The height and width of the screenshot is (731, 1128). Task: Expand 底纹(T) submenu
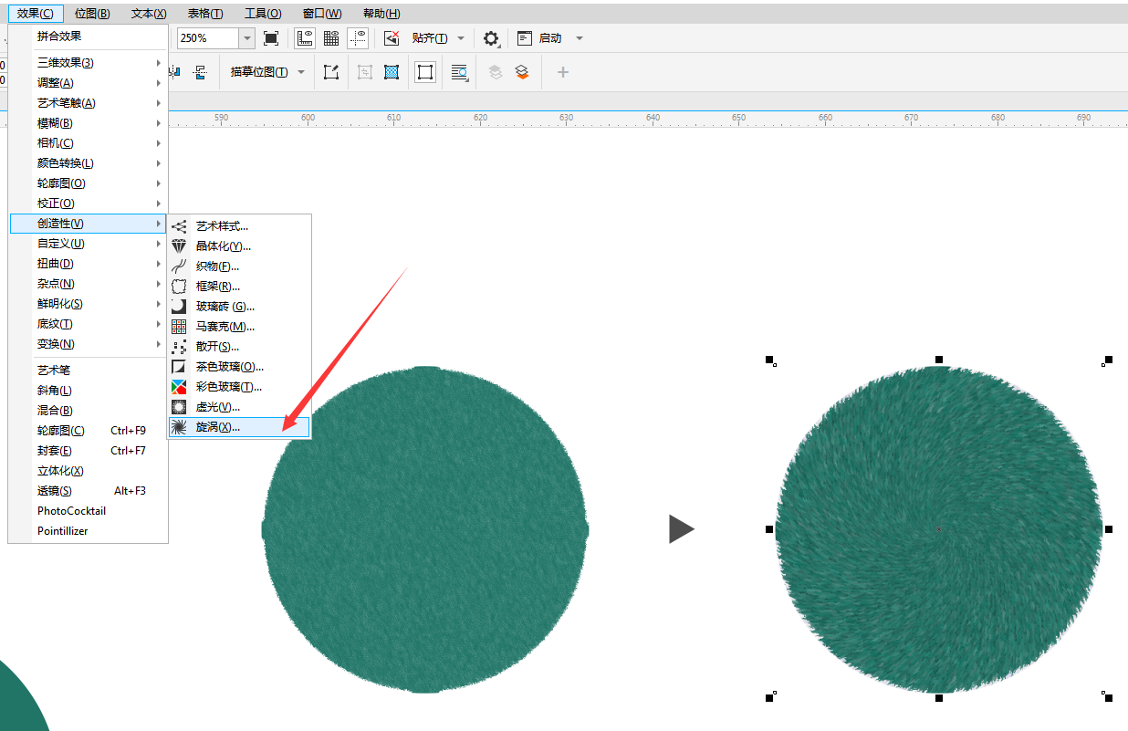89,324
